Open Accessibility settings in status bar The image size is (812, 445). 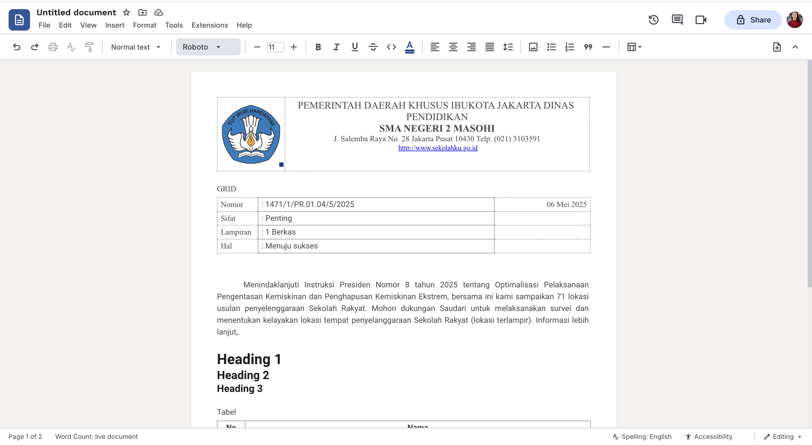pos(709,436)
